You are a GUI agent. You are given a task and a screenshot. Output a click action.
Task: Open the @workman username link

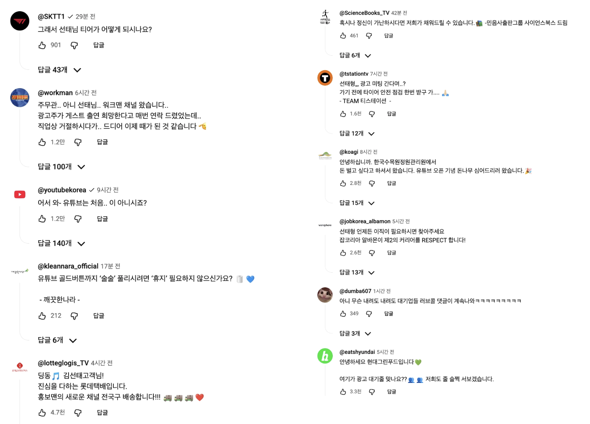(55, 93)
